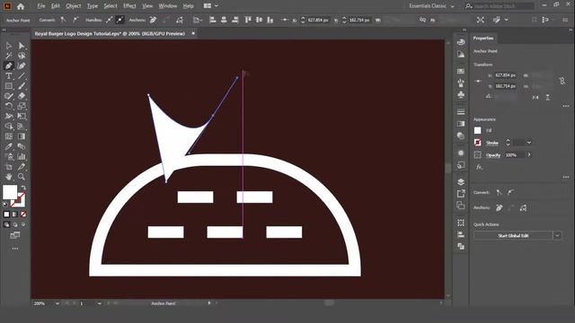Pick the Paintbrush tool
Viewport: 575px width, 323px height.
click(x=22, y=86)
